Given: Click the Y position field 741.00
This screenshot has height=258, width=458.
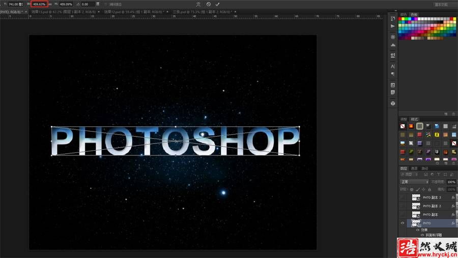Looking at the screenshot, I should click(15, 4).
